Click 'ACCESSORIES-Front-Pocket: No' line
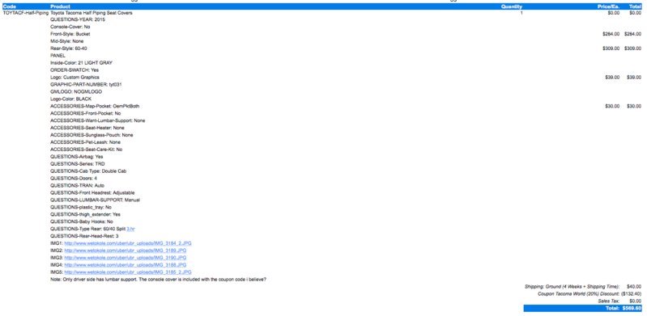 (85, 113)
